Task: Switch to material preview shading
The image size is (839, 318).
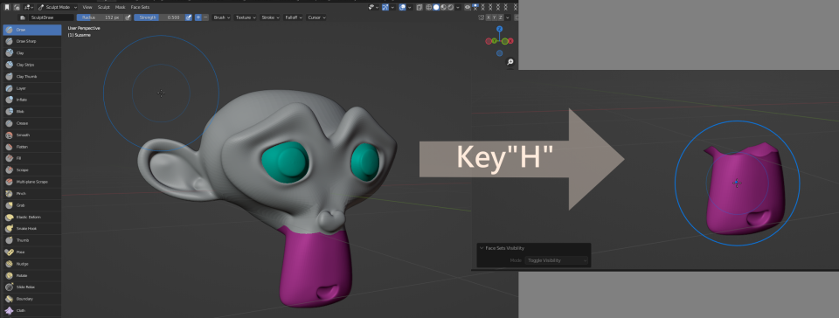Action: [444, 8]
